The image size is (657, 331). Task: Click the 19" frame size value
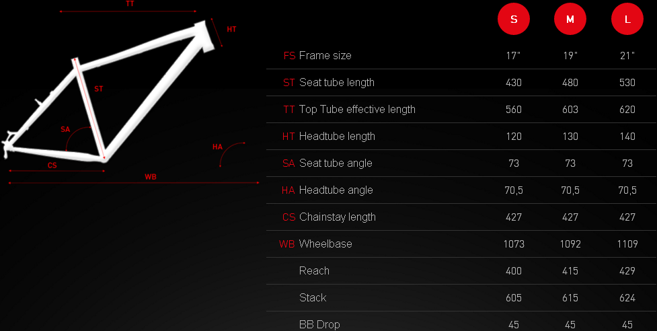[570, 55]
